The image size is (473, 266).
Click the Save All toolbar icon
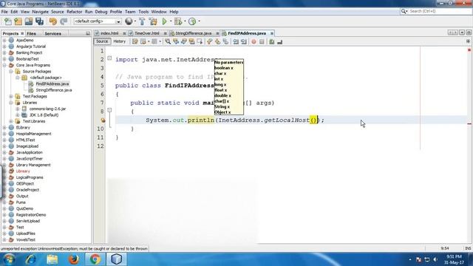[x=39, y=21]
